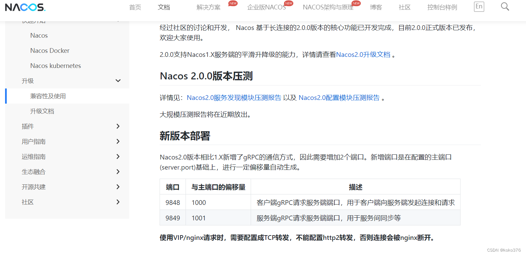This screenshot has height=255, width=526.
Task: Open the 控制台样例 nav item
Action: [442, 7]
